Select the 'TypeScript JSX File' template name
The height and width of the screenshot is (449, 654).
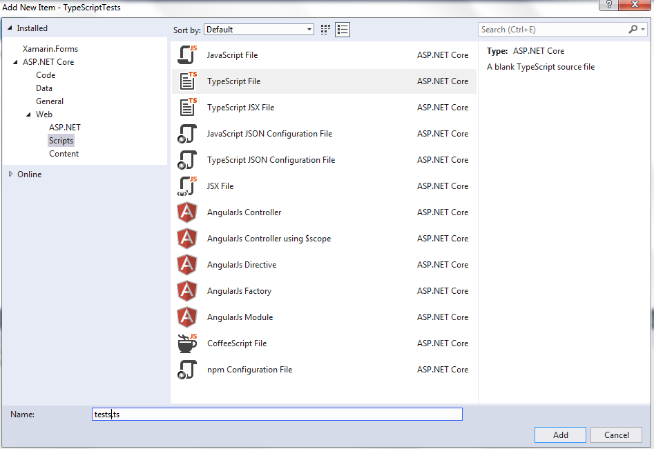click(x=240, y=108)
